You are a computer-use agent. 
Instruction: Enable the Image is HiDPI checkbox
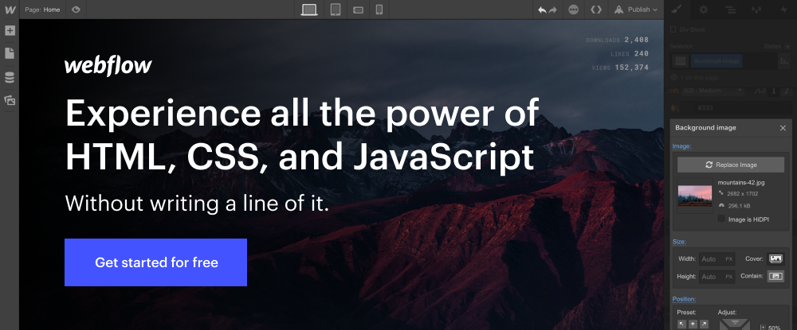[722, 218]
